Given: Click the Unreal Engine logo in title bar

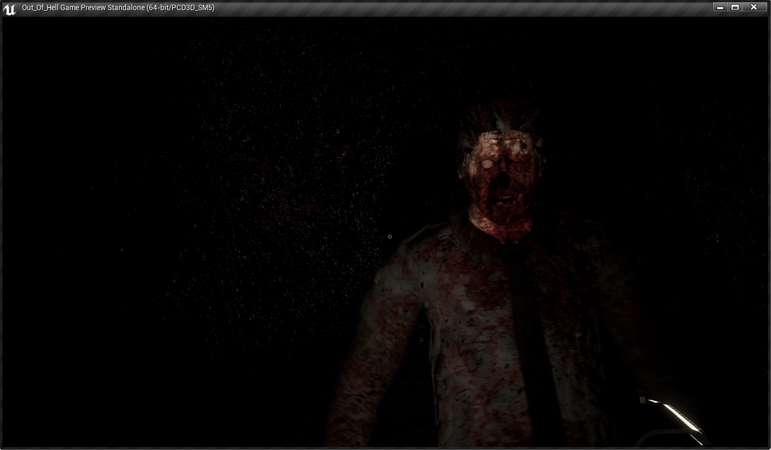Looking at the screenshot, I should click(x=10, y=8).
